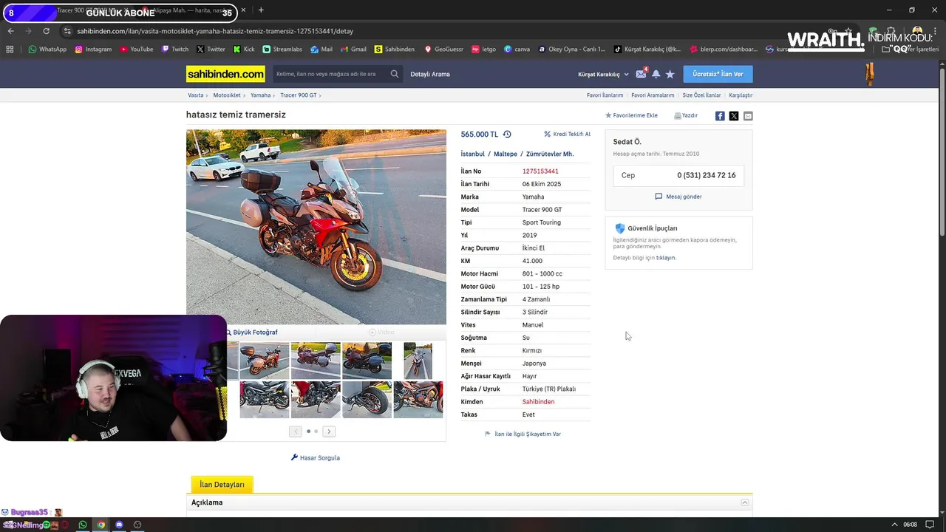Image resolution: width=946 pixels, height=532 pixels.
Task: Click Chrome icon in taskbar
Action: point(101,525)
